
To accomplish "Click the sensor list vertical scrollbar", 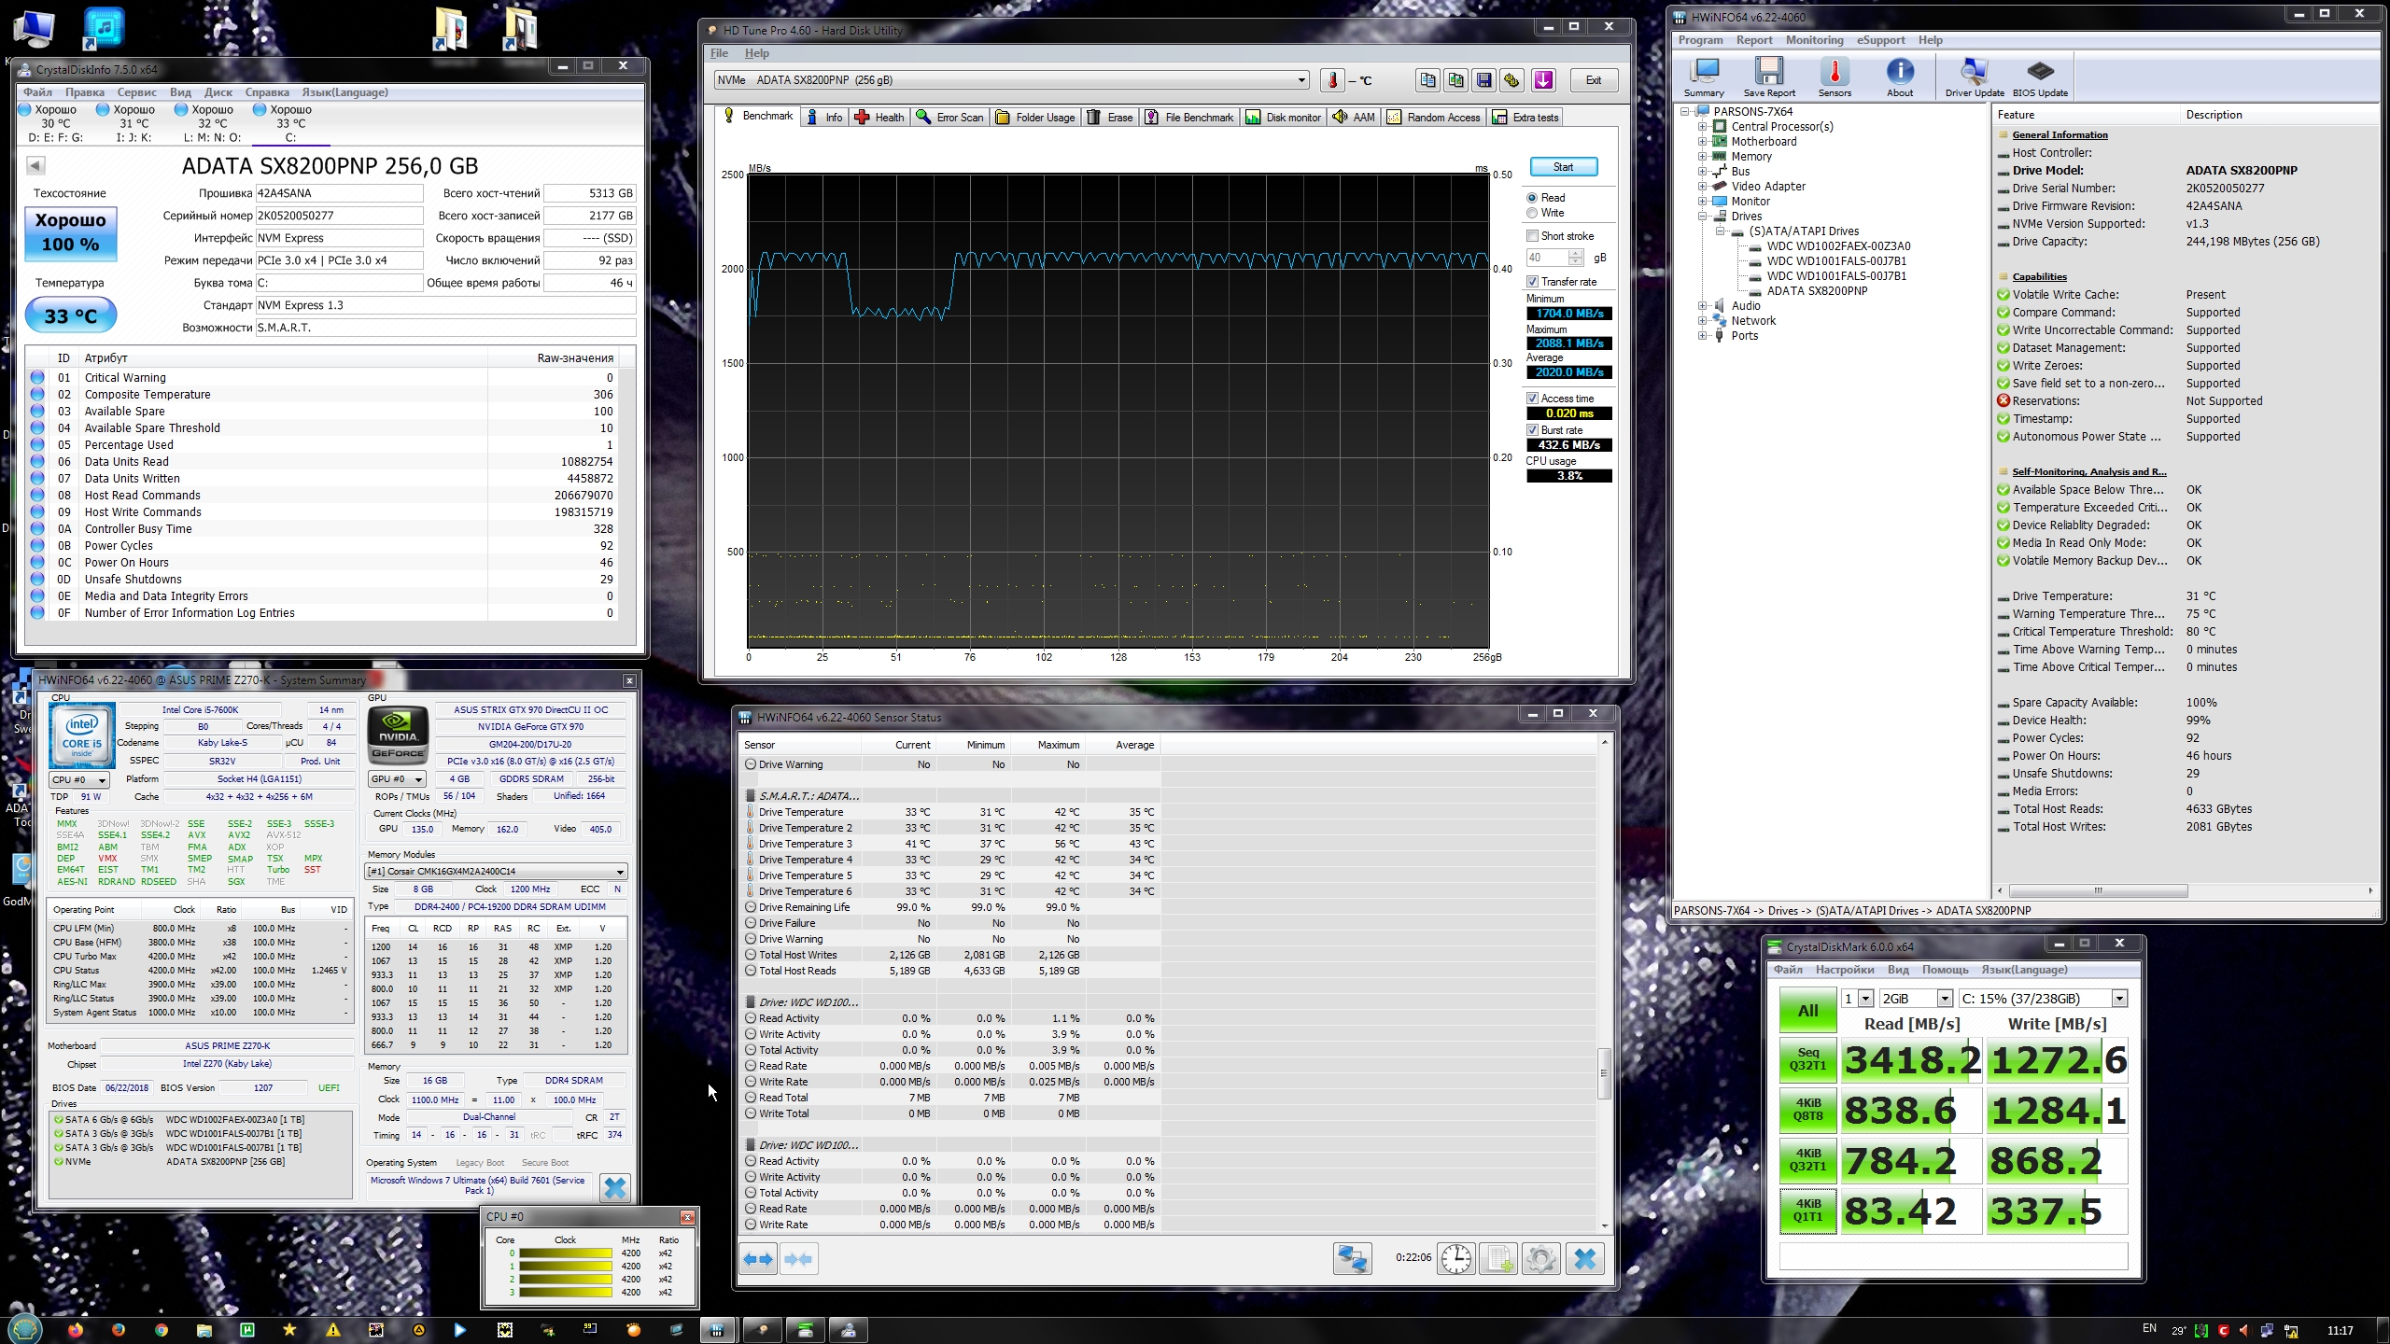I will 1604,1073.
